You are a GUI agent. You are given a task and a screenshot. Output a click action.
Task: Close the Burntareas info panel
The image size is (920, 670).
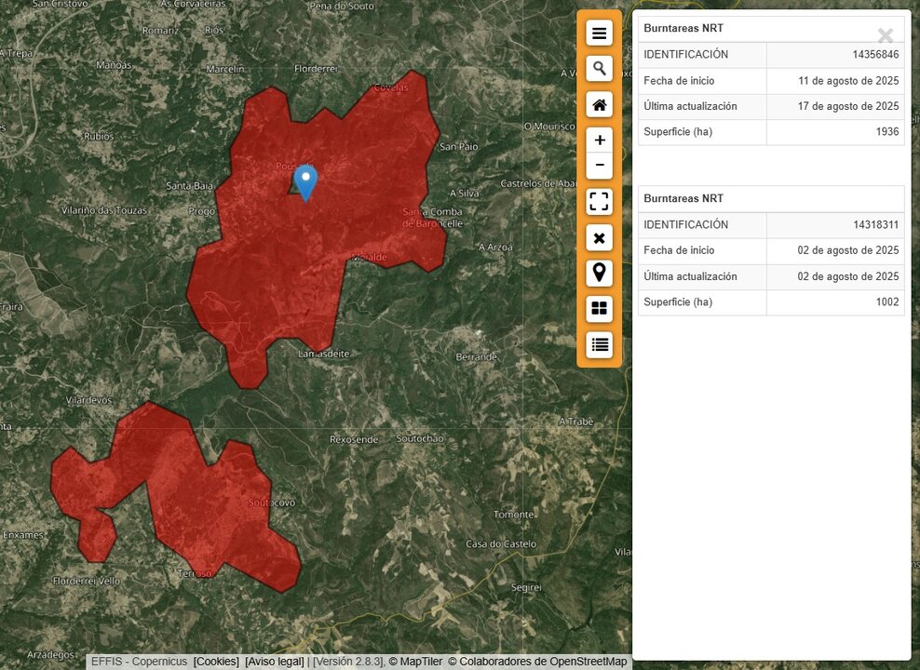coord(886,35)
